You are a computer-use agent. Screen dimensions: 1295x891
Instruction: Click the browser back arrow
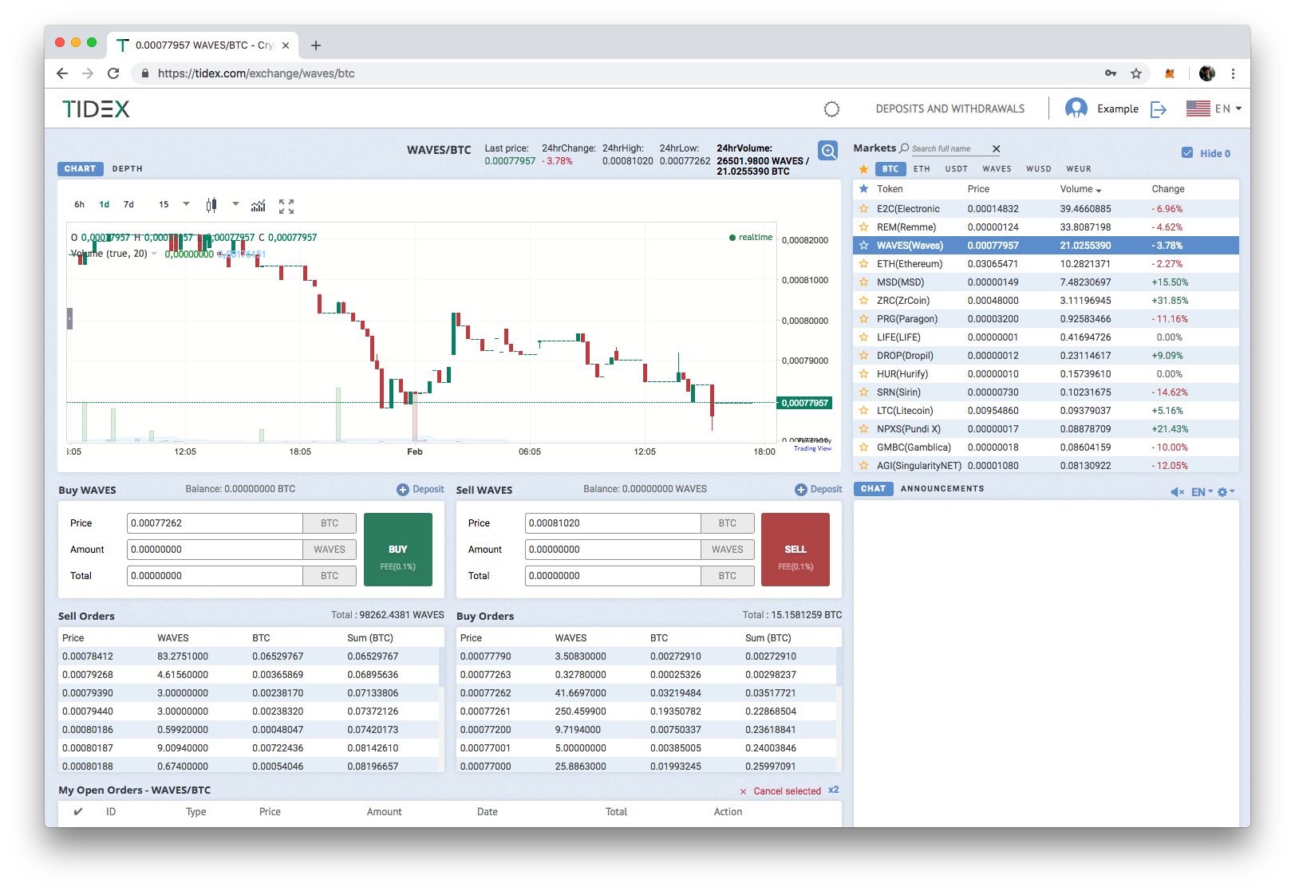tap(62, 73)
